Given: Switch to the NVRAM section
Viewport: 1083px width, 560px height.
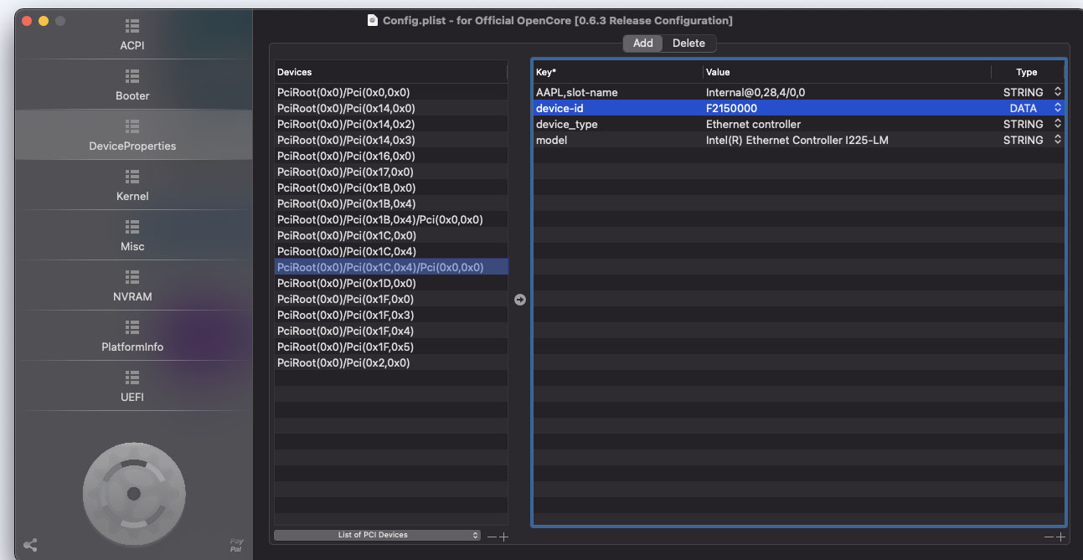Looking at the screenshot, I should coord(132,286).
